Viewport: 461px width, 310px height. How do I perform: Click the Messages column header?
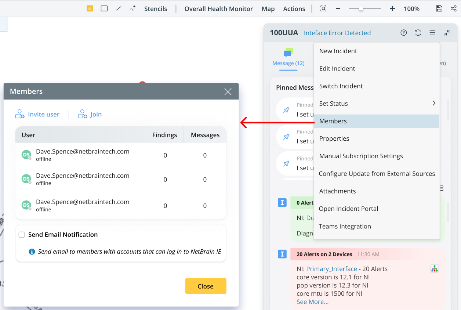tap(205, 135)
